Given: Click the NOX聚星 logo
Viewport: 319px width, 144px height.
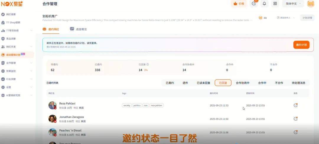Looking at the screenshot, I should pyautogui.click(x=12, y=4).
